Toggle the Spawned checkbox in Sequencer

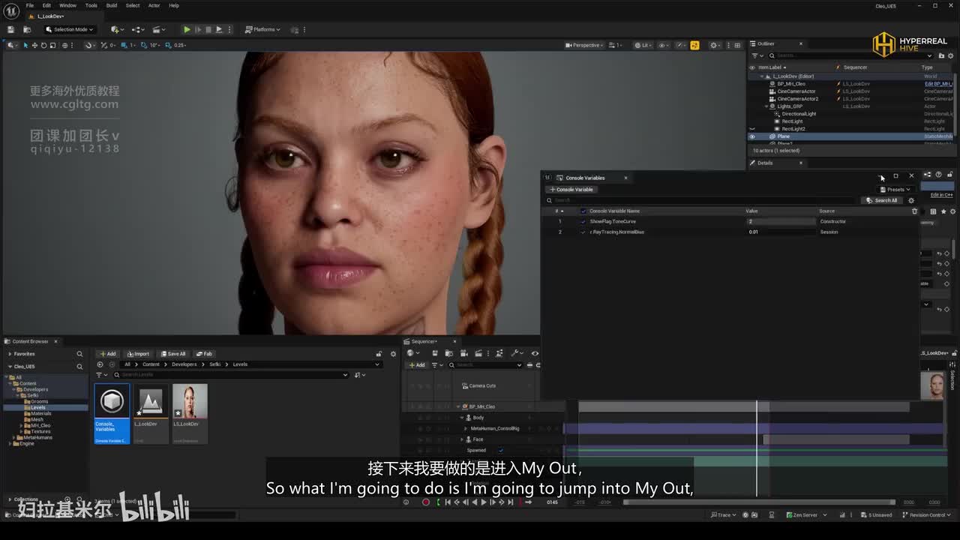501,450
